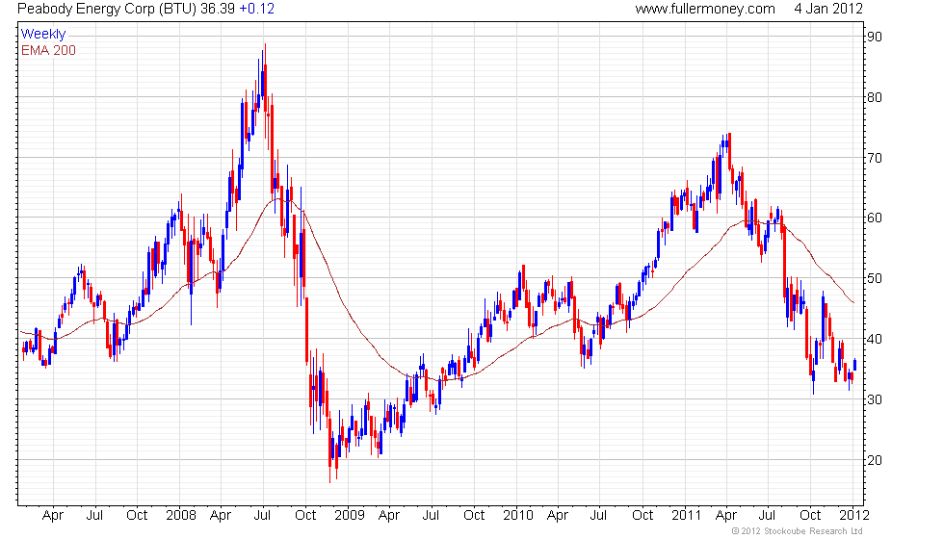Click the 2008 year axis label
Screen dimensions: 944x539
[181, 516]
